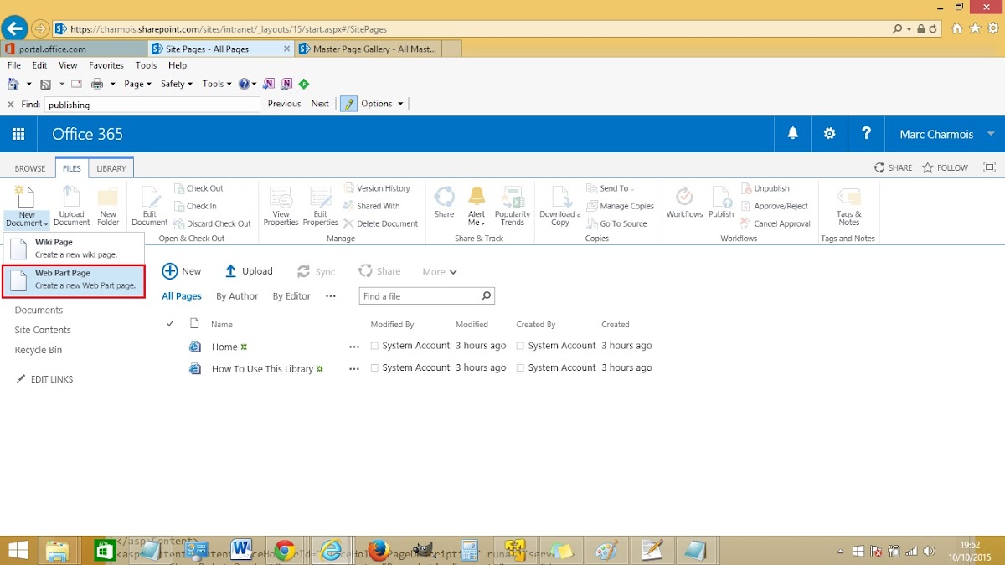Click the Check Out ribbon command
Screen dimensions: 1005x565
[199, 188]
